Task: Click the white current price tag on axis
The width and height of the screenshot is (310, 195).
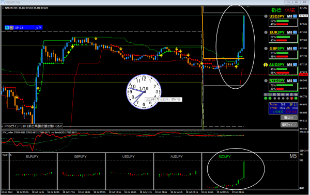Action: tap(303, 15)
